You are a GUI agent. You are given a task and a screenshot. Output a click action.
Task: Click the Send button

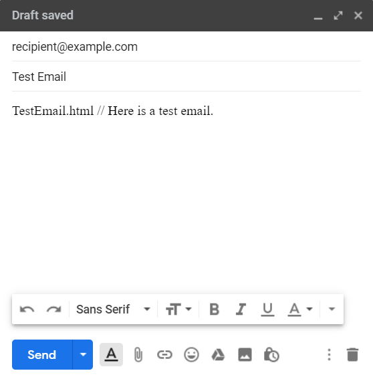coord(42,354)
